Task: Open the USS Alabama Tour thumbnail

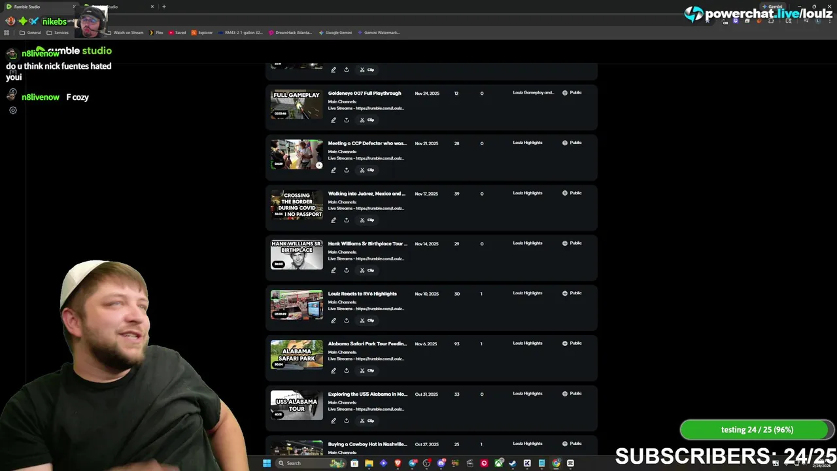Action: (x=297, y=405)
